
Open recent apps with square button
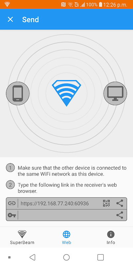click(101, 257)
